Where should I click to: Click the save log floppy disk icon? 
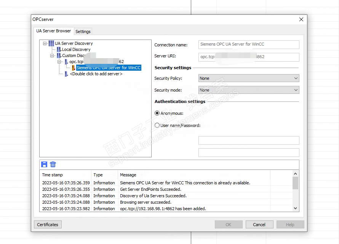[x=44, y=165]
